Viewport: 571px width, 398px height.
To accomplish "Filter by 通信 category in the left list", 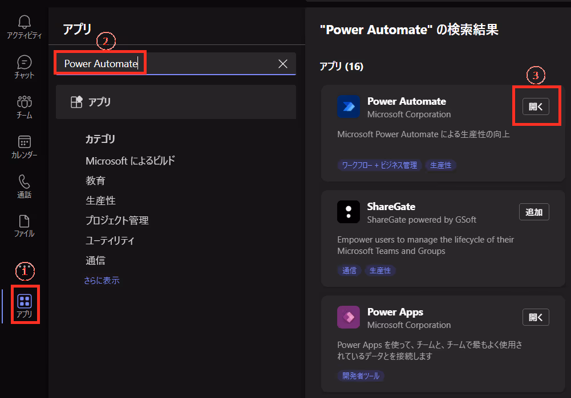I will (95, 260).
